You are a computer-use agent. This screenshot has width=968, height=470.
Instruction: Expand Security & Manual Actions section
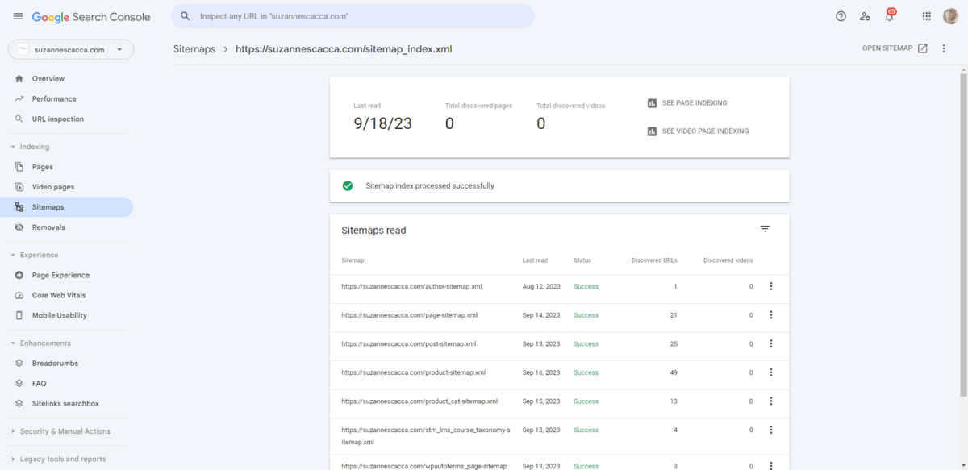tap(60, 431)
